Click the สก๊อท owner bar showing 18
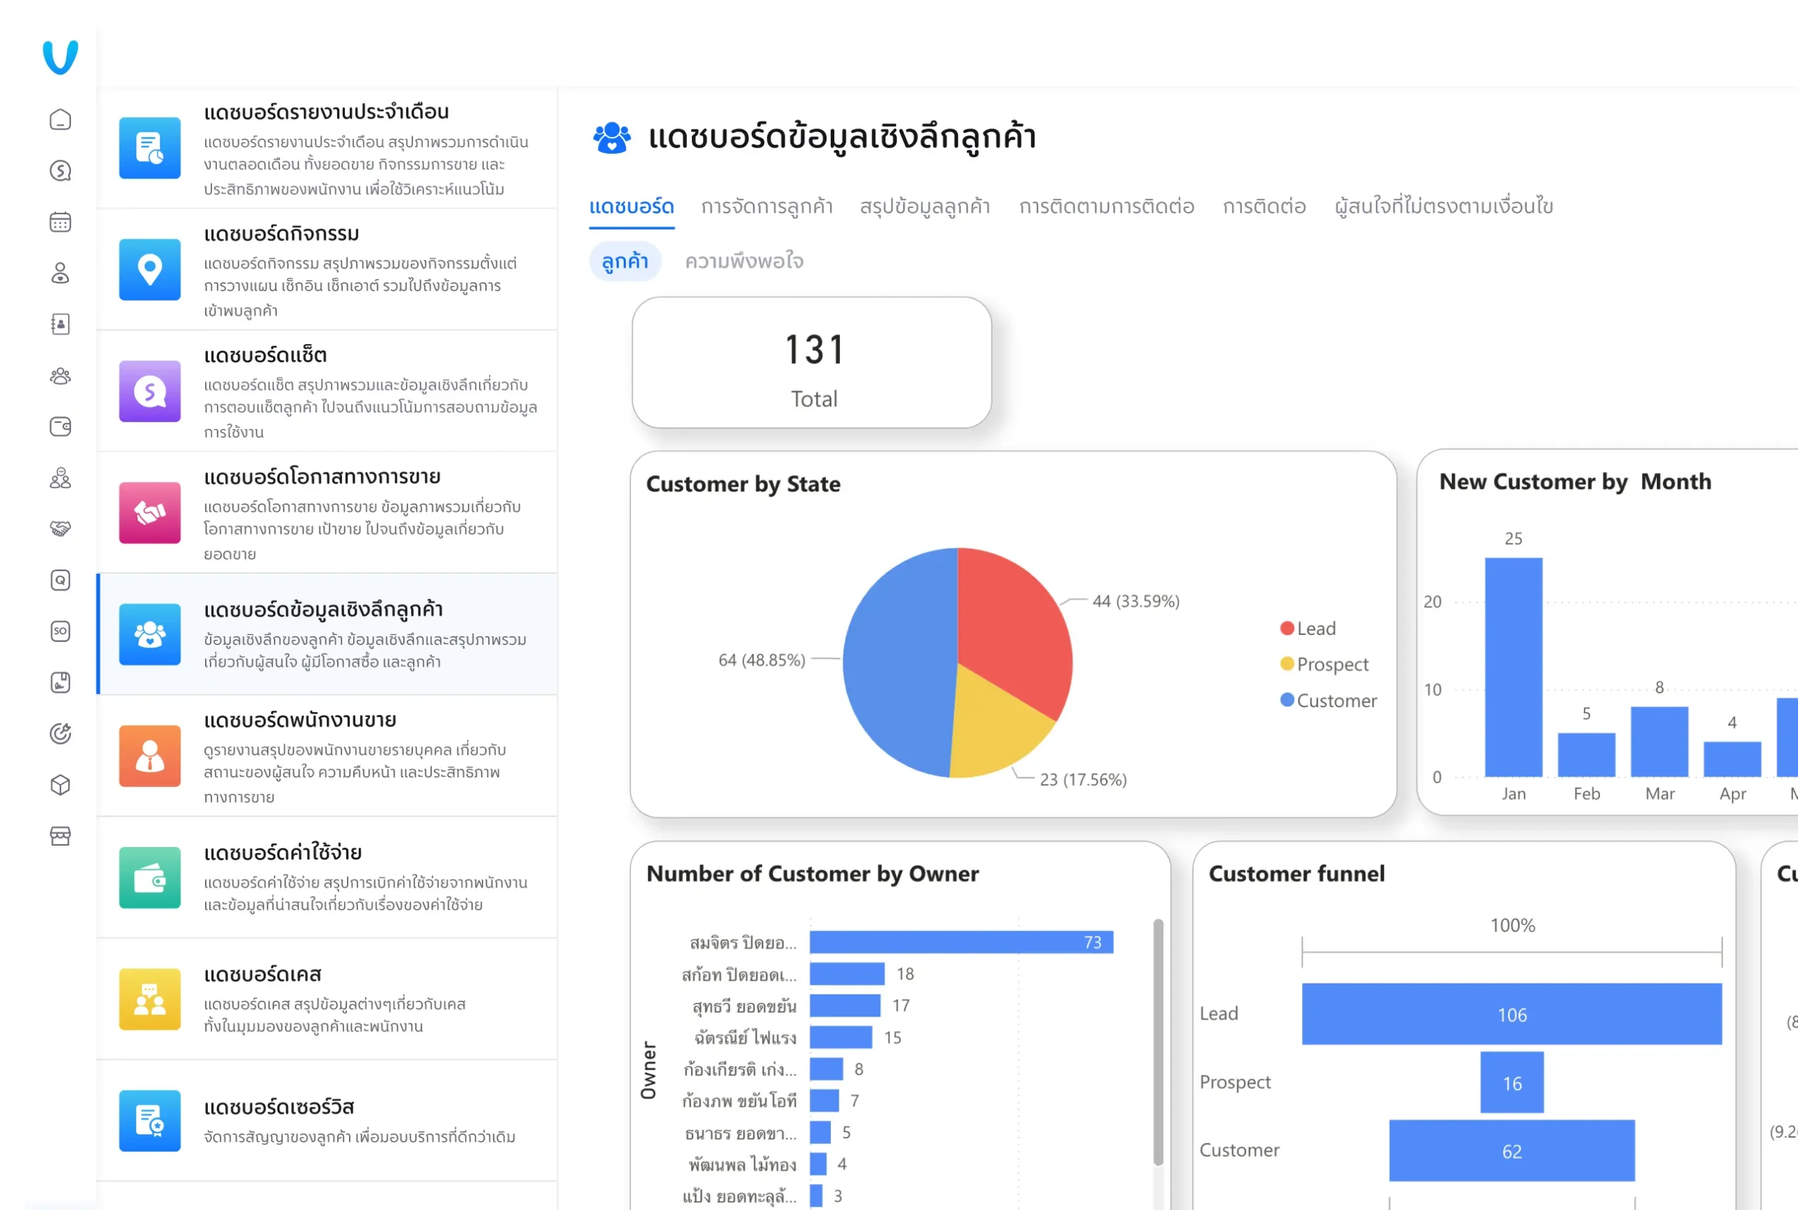 click(847, 974)
